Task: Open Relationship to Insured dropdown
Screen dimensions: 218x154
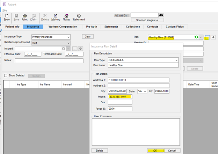Action: pos(68,43)
